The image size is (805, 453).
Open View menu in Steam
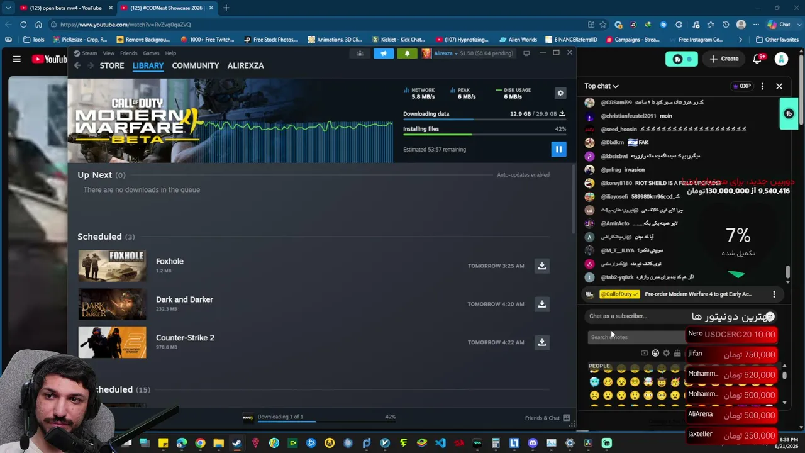point(109,53)
